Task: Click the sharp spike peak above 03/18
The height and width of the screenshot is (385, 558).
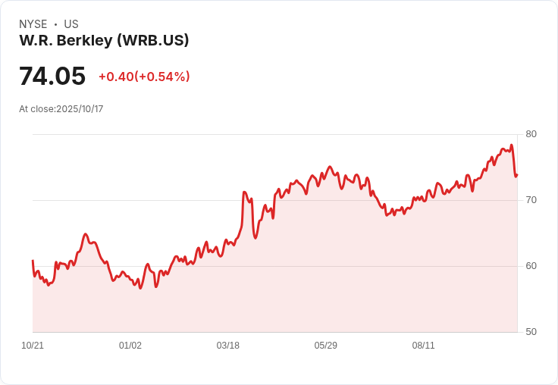Action: coord(244,192)
